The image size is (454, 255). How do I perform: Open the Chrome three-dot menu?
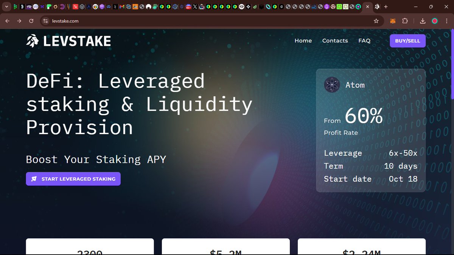pyautogui.click(x=447, y=21)
